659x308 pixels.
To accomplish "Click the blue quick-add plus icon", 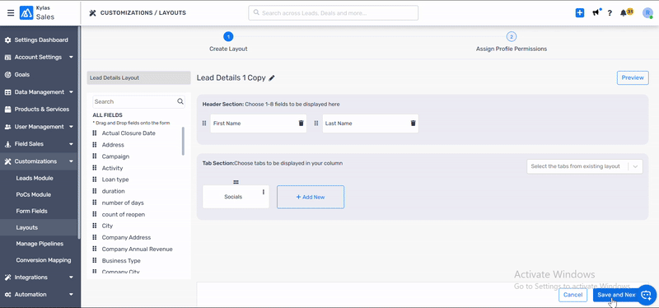I will coord(580,13).
